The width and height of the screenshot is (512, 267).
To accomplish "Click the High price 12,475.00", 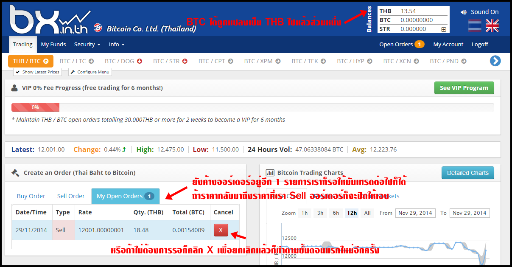I will point(171,149).
